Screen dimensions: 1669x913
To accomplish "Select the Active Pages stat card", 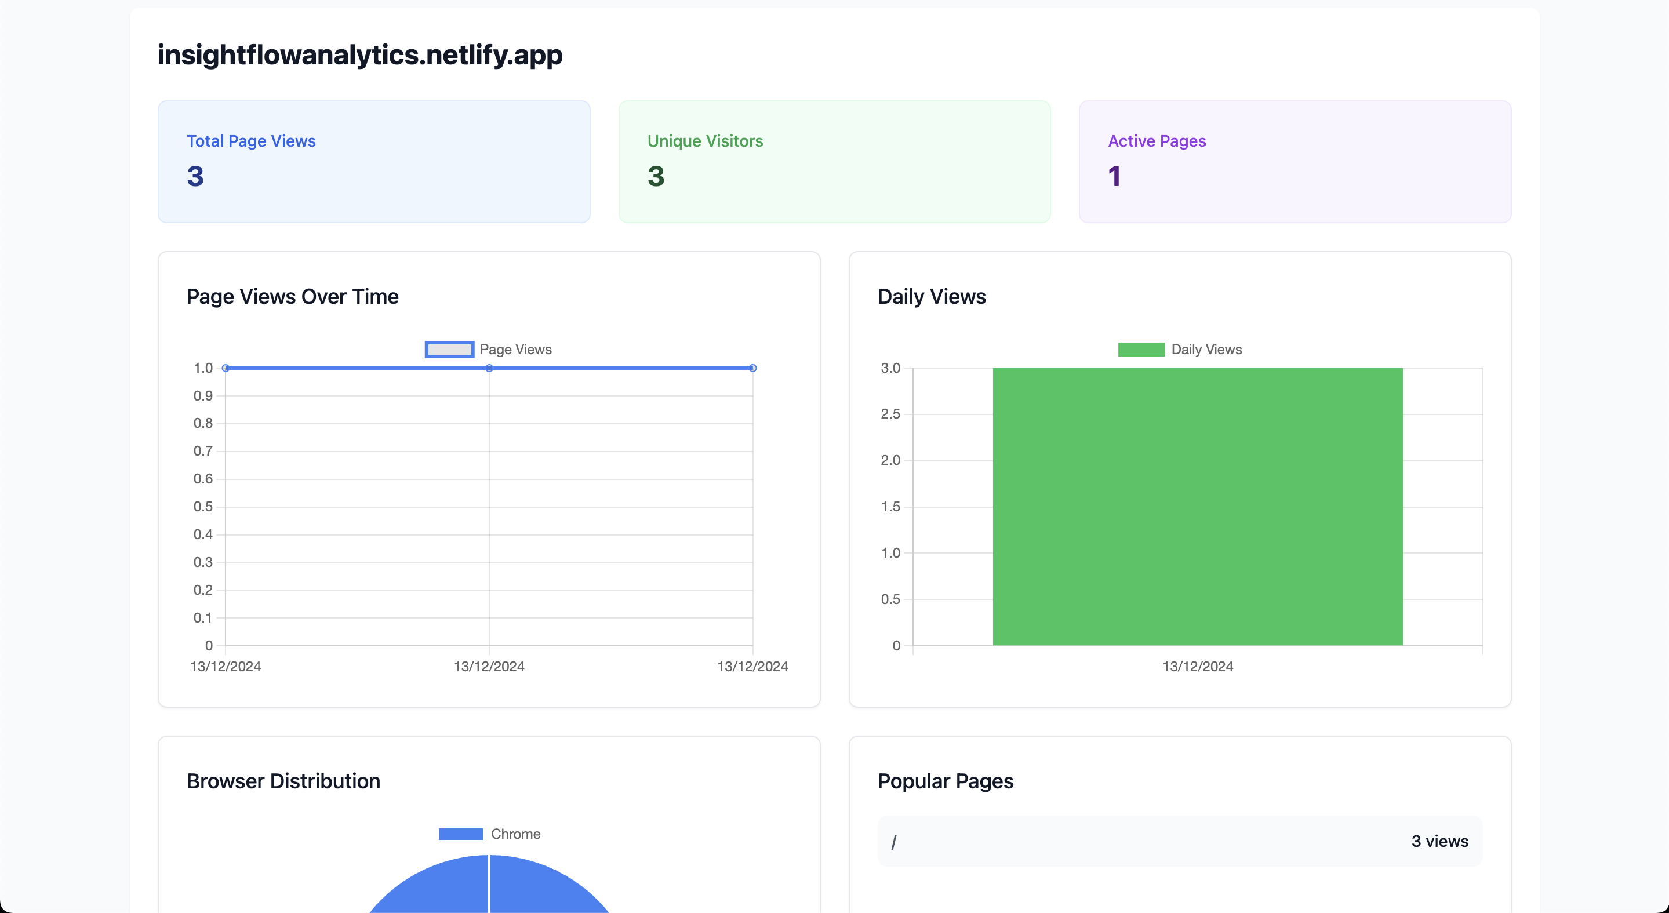I will (x=1295, y=161).
